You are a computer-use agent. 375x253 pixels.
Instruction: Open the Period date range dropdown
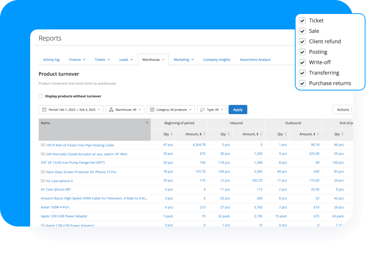[x=71, y=110]
